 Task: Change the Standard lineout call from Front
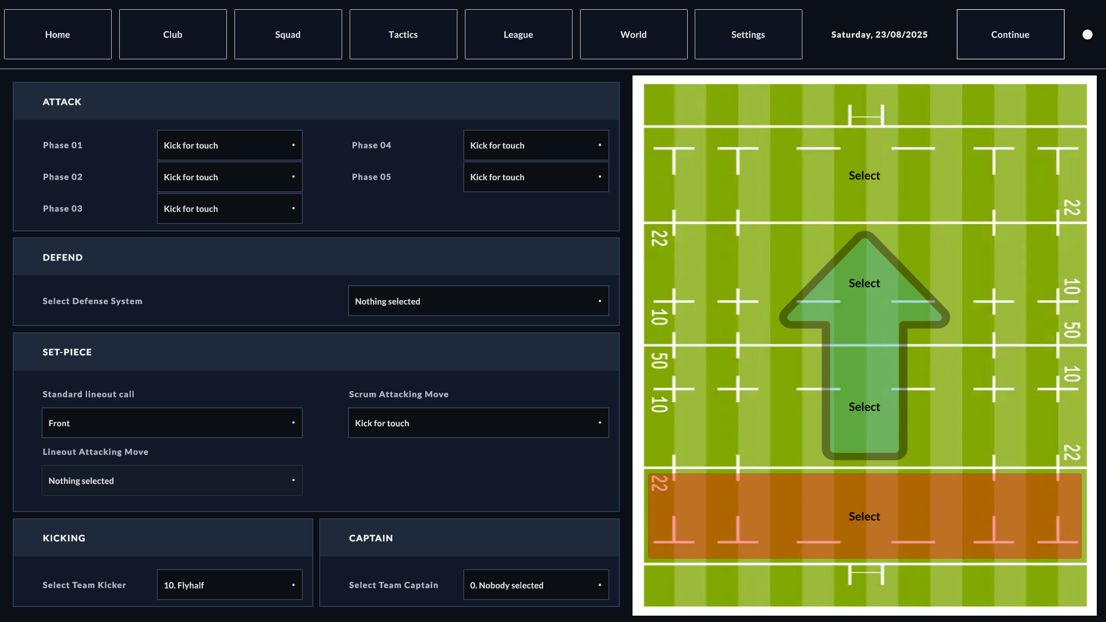pyautogui.click(x=171, y=423)
